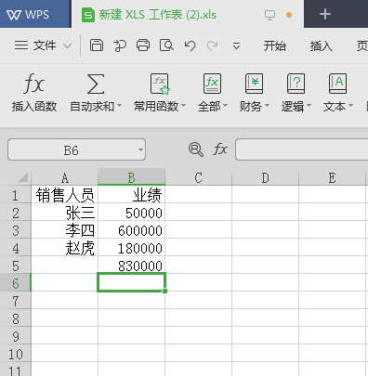Click the 自动求和 sigma icon
The image size is (368, 376).
(x=96, y=84)
